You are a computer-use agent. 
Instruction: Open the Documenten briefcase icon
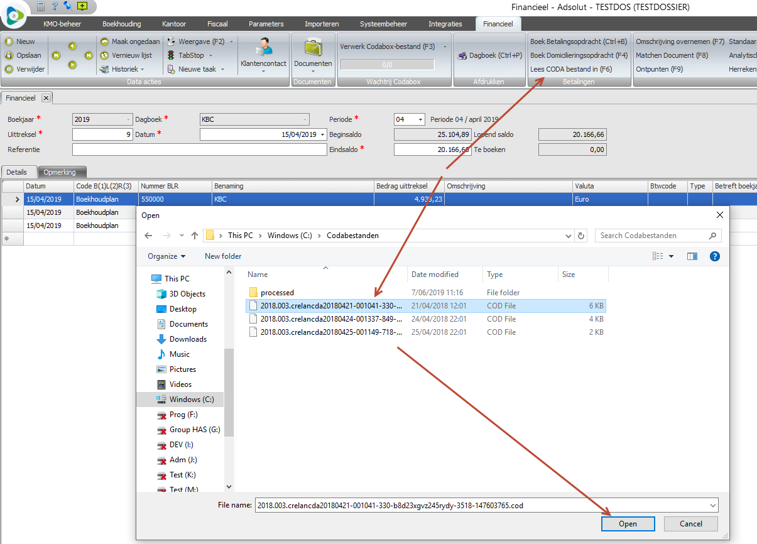(312, 48)
